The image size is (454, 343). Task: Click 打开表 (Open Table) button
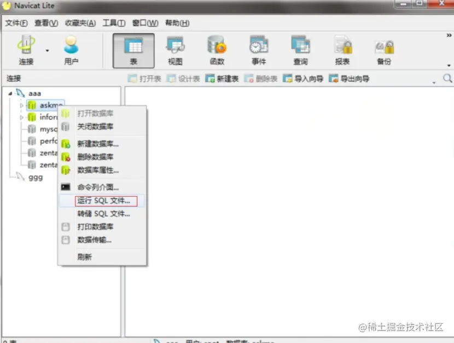(x=144, y=78)
